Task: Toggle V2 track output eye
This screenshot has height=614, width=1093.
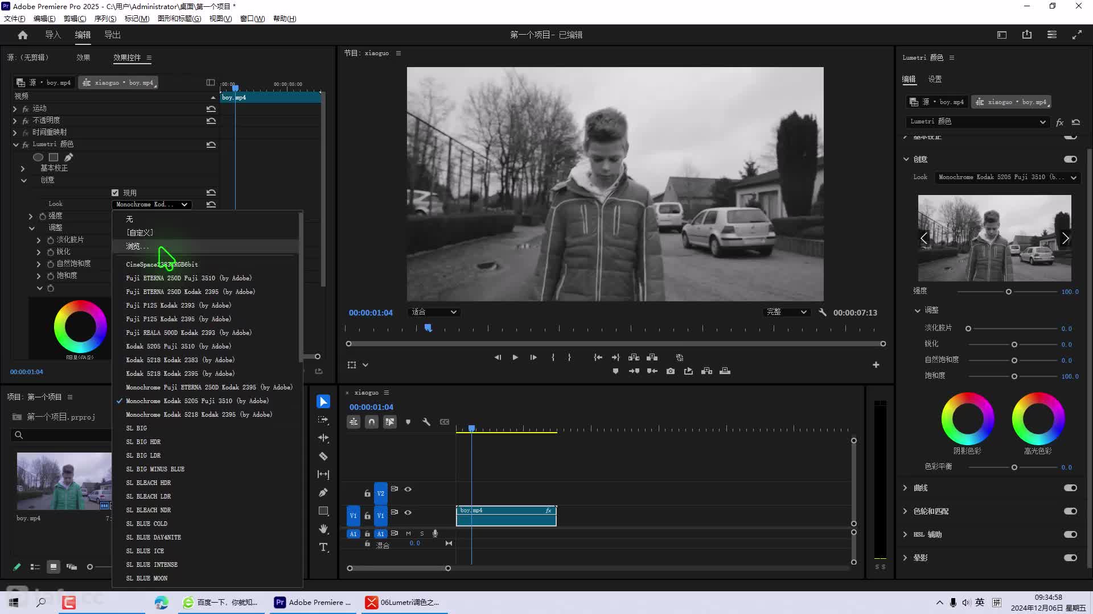Action: (x=408, y=489)
